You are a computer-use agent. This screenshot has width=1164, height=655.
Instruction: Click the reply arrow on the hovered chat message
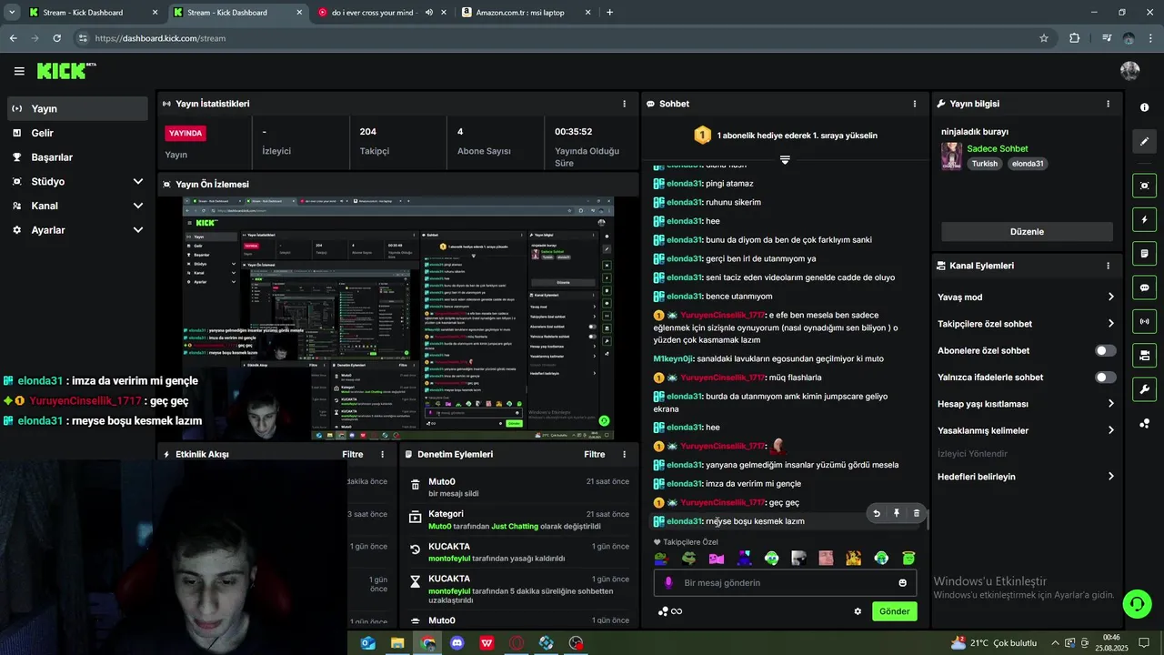click(x=877, y=513)
